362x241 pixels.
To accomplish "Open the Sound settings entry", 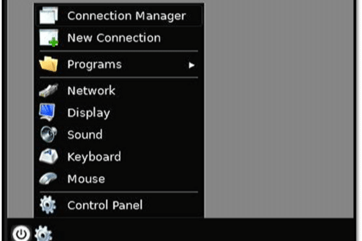I will pos(119,135).
